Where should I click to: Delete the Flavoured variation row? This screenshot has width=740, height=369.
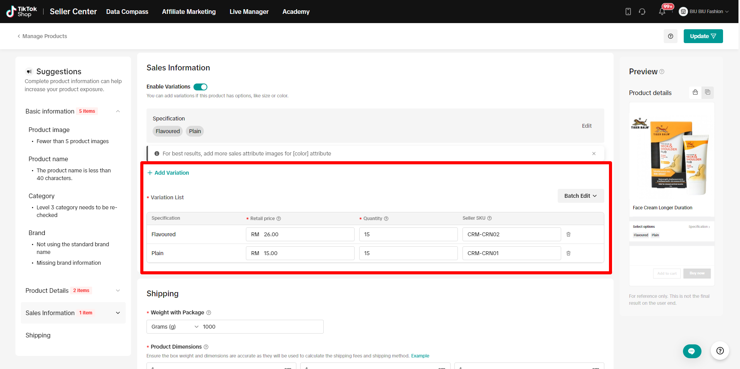point(568,234)
